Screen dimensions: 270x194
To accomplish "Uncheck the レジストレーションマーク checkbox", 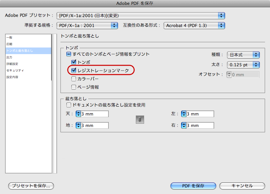I will [74, 70].
